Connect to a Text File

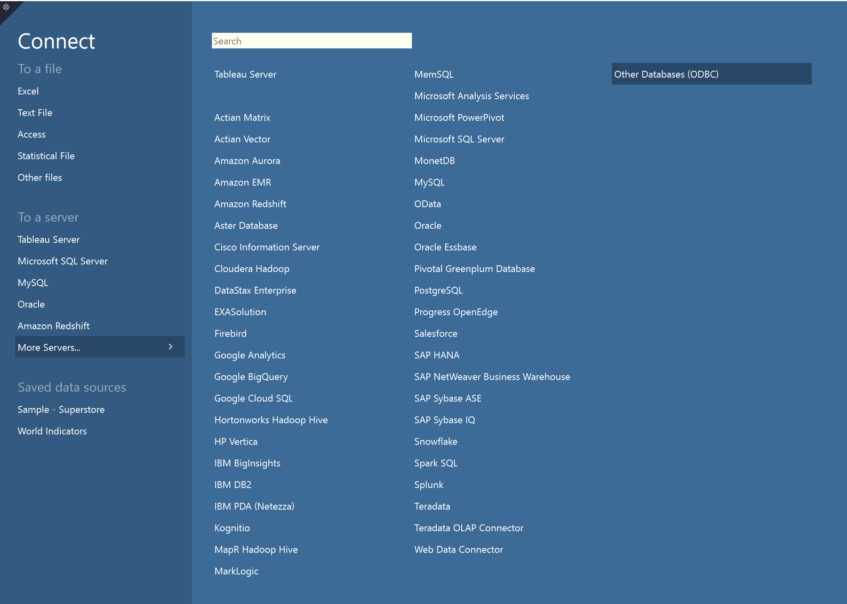pyautogui.click(x=35, y=112)
